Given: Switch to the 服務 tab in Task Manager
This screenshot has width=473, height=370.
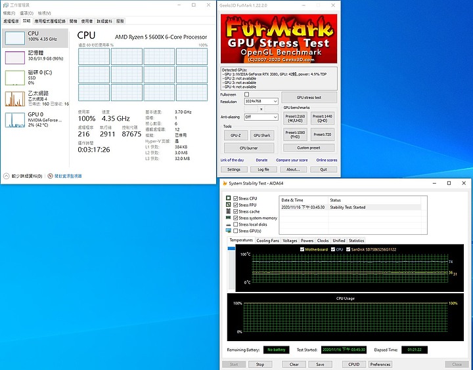Looking at the screenshot, I should tap(120, 21).
